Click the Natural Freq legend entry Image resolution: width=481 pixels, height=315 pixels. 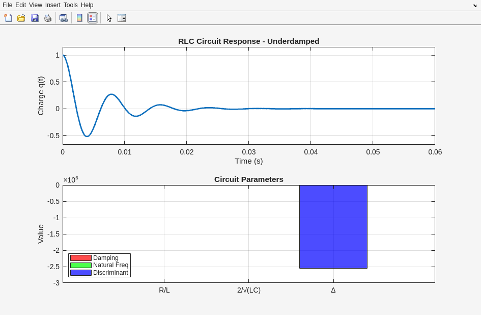click(110, 265)
